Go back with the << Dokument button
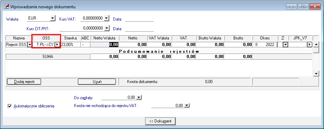Screen dimensions: 324x129 pyautogui.click(x=160, y=121)
